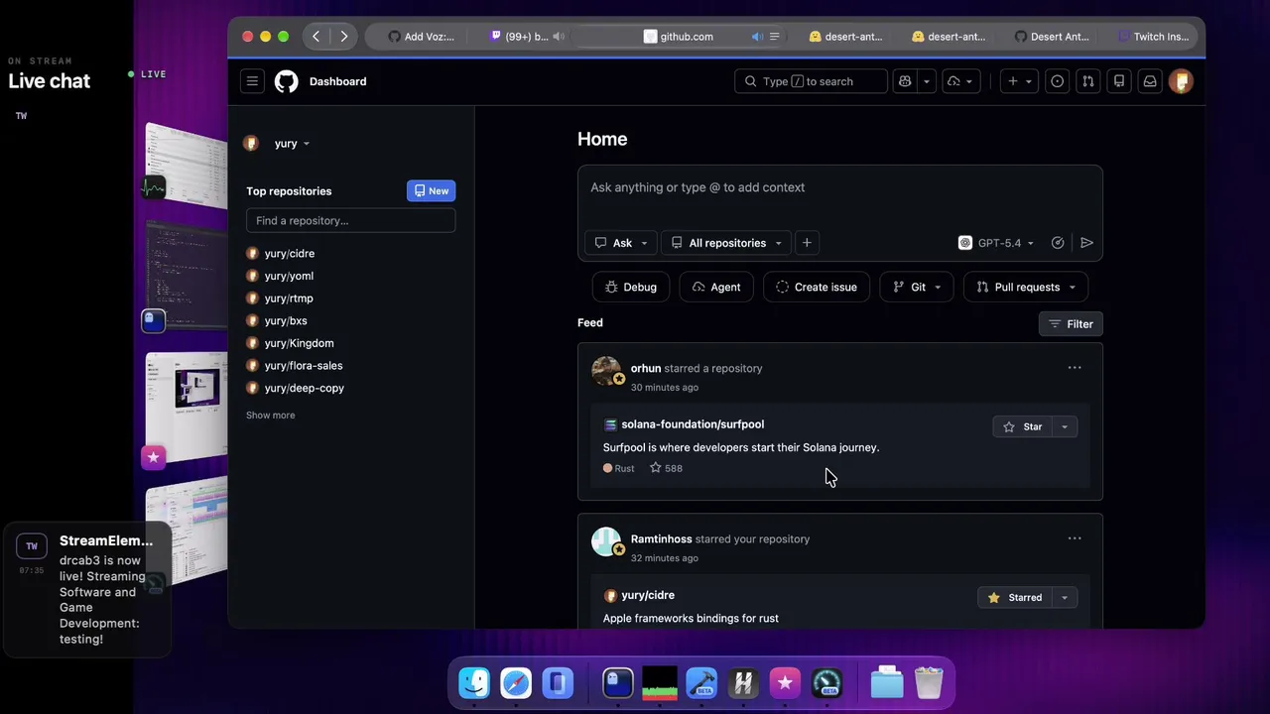Open the agents cloud icon menu in header
1270x714 pixels.
(959, 81)
